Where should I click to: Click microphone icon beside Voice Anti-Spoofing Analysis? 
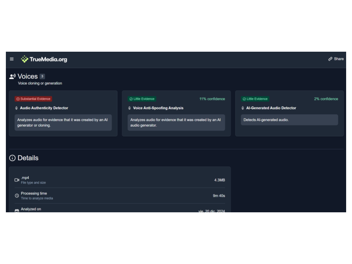click(129, 108)
